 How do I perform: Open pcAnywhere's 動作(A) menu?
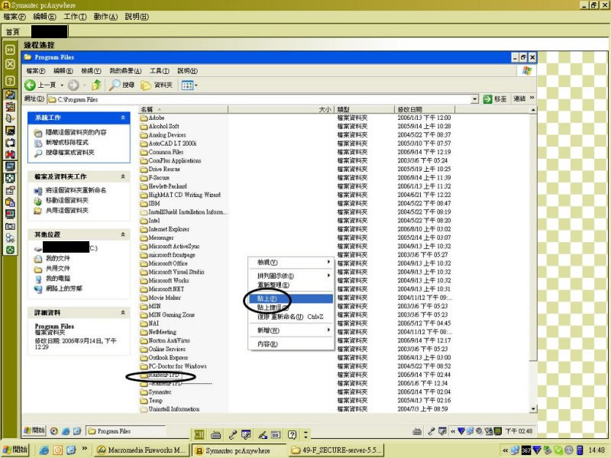tap(105, 17)
